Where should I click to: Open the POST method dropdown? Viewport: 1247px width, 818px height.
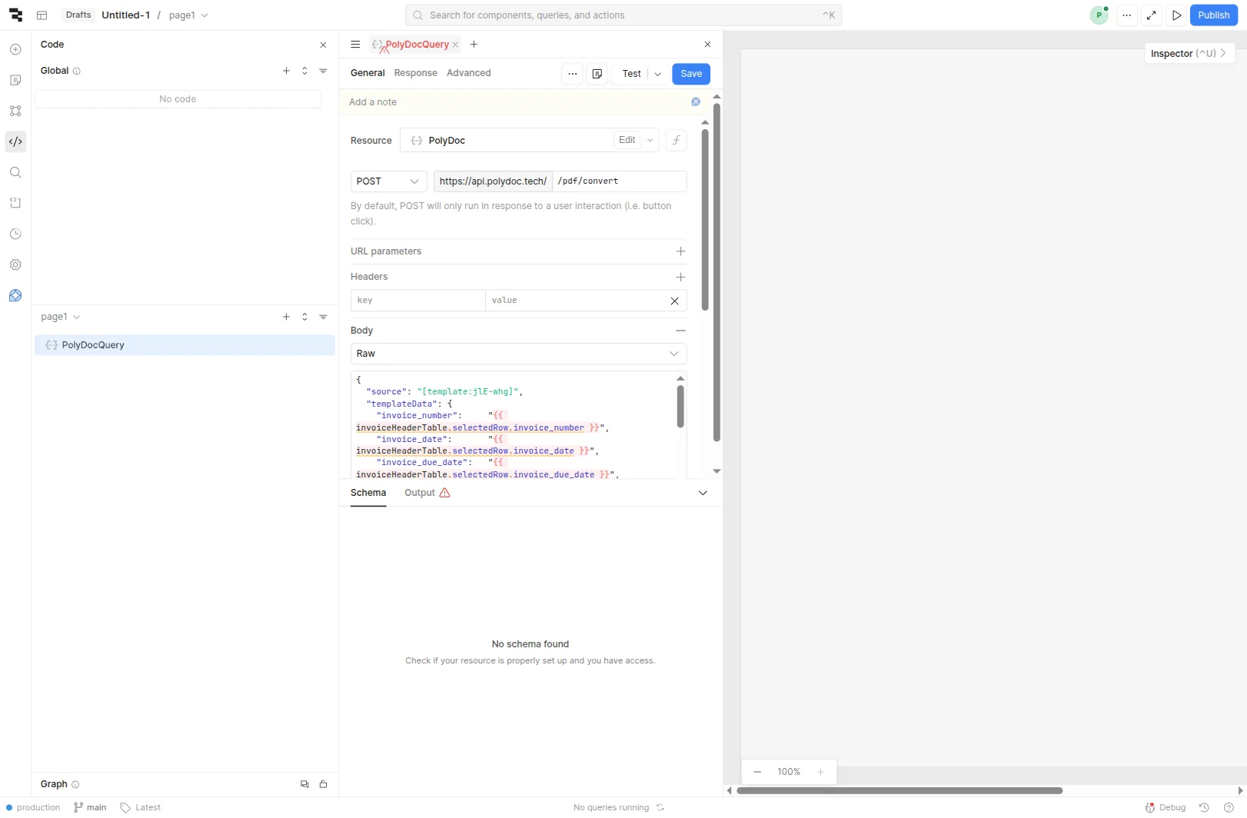(388, 181)
